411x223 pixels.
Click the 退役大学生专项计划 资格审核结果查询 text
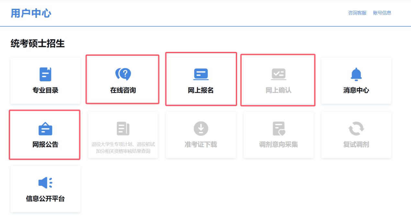coord(123,148)
